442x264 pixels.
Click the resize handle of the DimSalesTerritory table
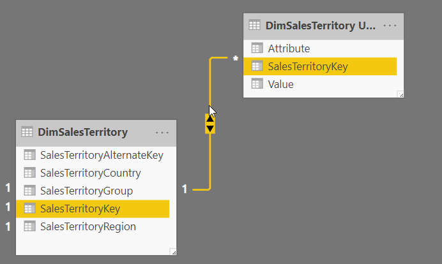tap(172, 252)
